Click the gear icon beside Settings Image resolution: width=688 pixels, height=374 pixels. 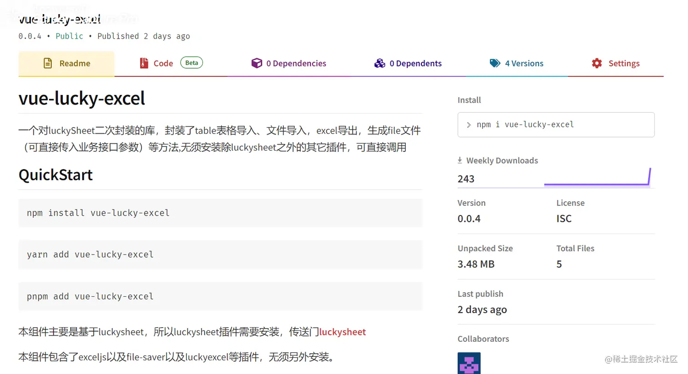point(597,63)
